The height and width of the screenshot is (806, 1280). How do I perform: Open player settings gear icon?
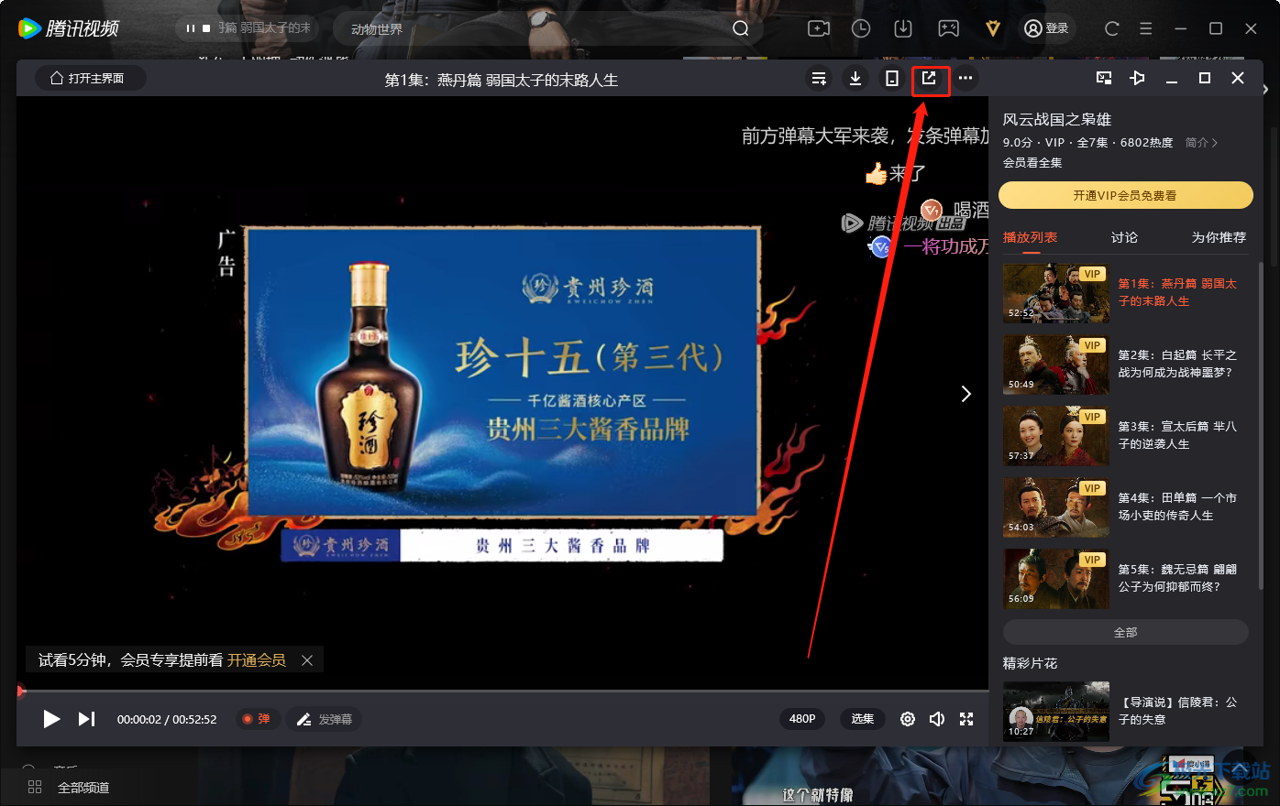tap(908, 719)
